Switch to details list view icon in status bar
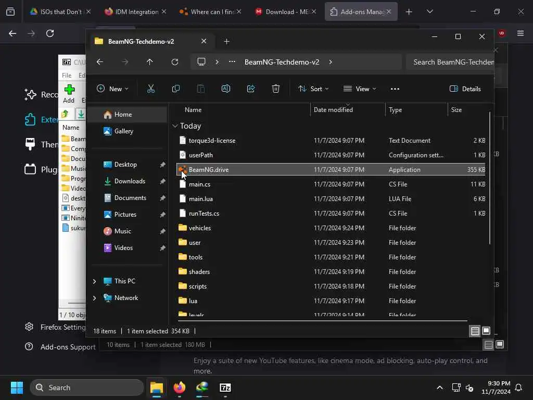Viewport: 533px width, 400px height. [475, 331]
